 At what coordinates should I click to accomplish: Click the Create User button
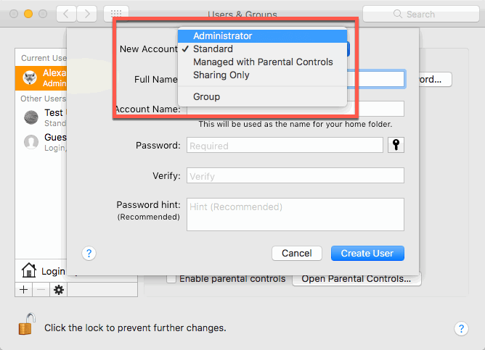pos(367,254)
